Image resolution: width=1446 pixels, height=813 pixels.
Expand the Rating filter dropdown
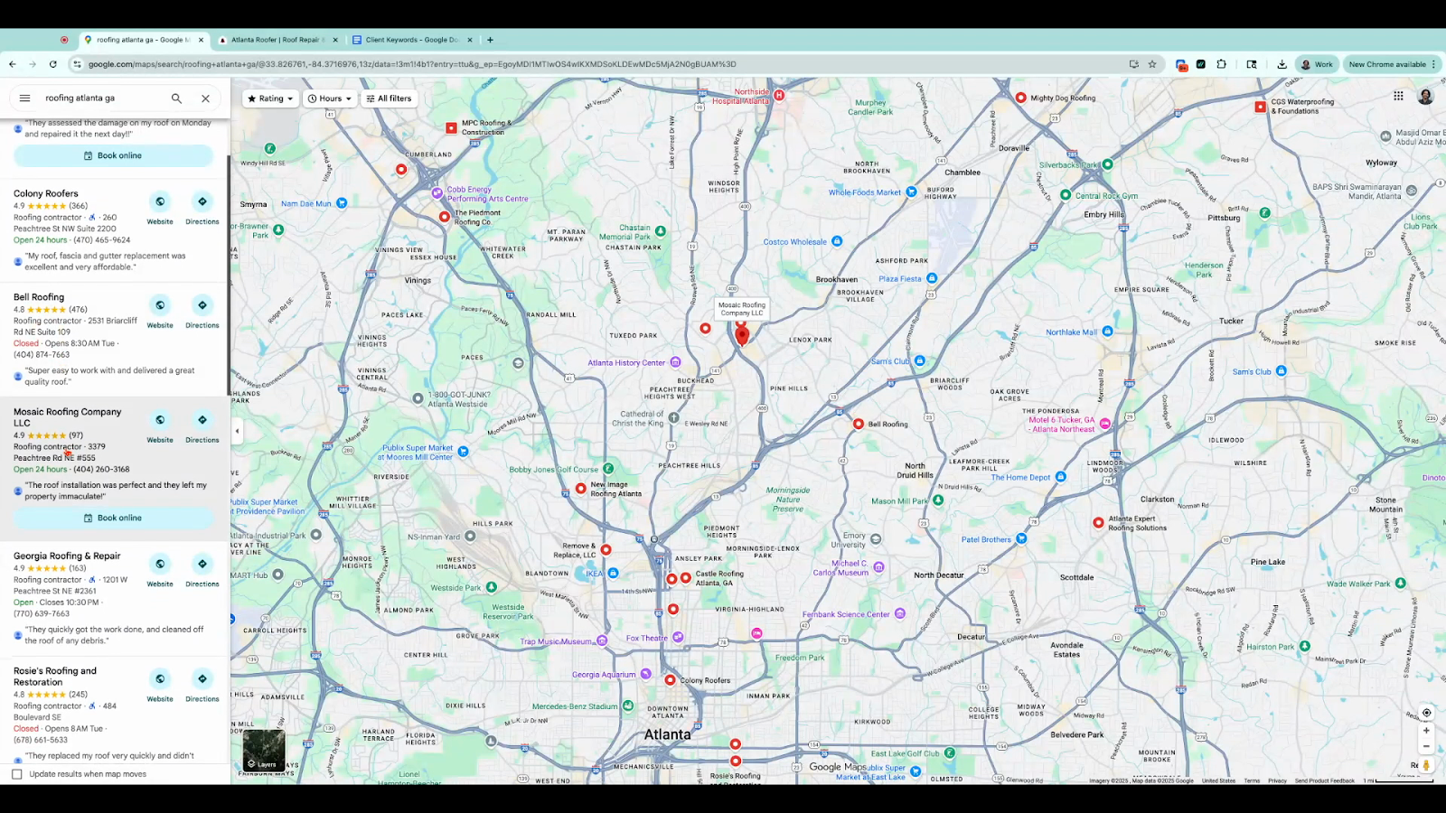coord(270,98)
